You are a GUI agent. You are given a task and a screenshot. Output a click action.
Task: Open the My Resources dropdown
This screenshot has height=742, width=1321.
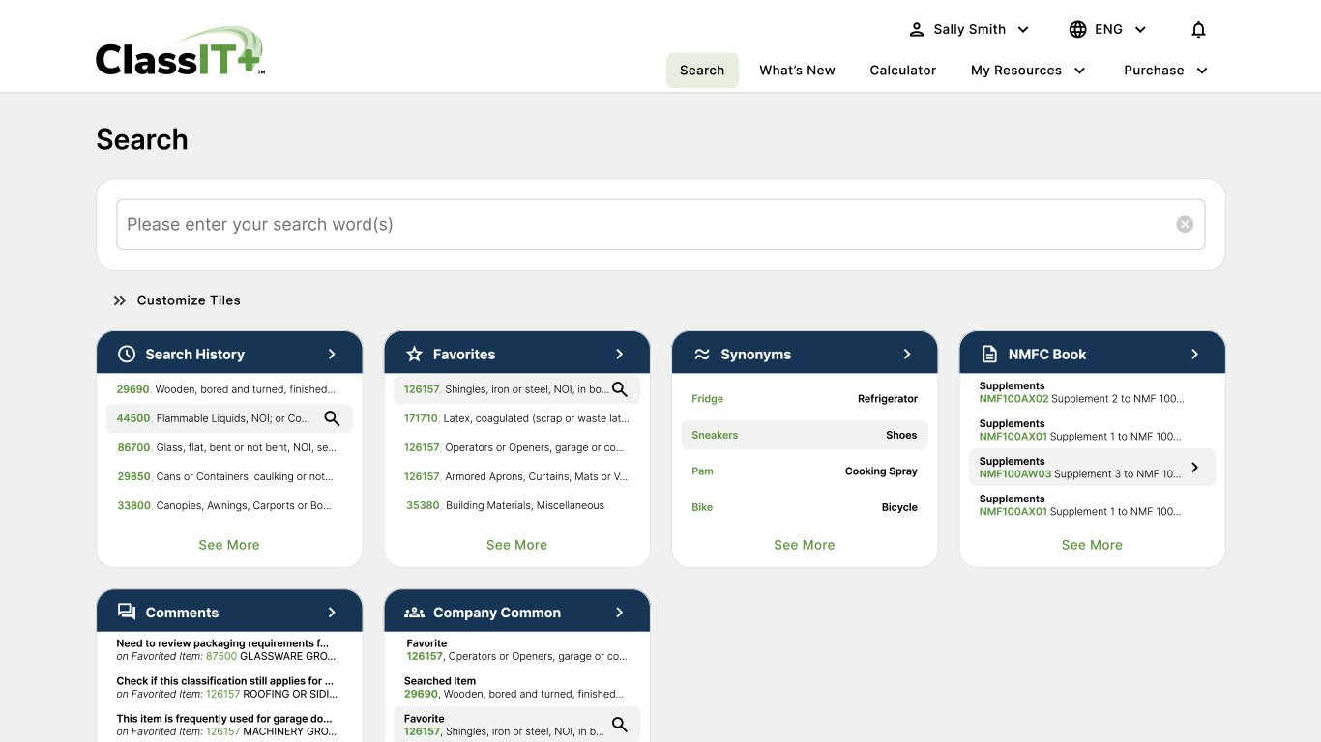click(1027, 70)
